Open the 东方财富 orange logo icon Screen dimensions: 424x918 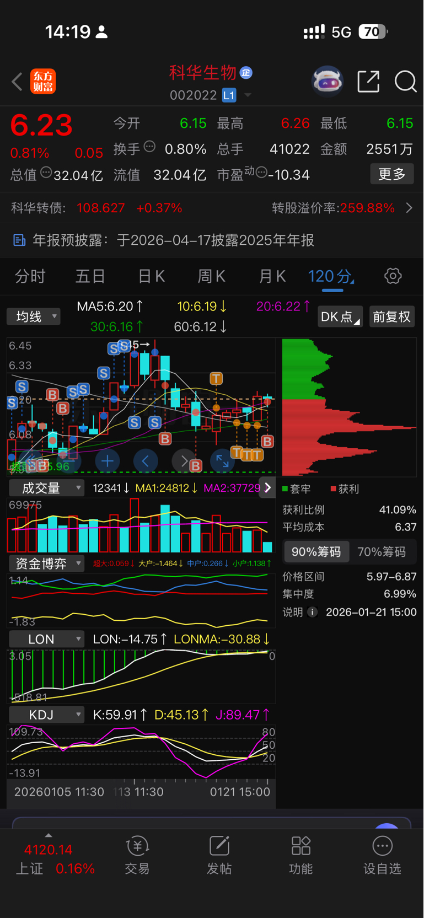(43, 82)
